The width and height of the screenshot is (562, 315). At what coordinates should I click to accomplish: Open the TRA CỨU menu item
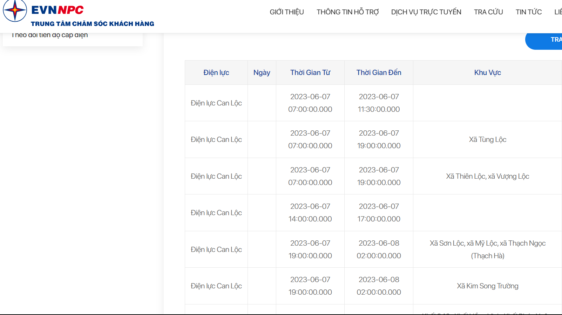pos(488,12)
